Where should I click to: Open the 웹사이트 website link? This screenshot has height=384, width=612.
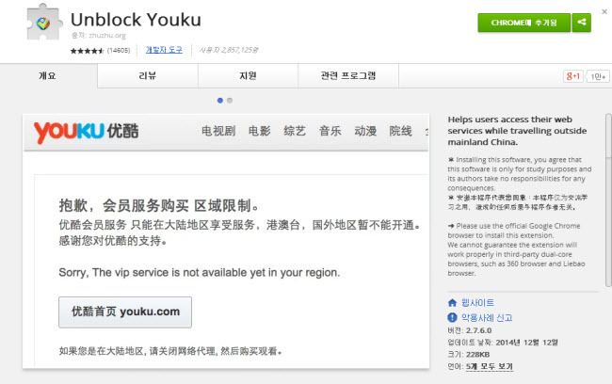coord(477,303)
